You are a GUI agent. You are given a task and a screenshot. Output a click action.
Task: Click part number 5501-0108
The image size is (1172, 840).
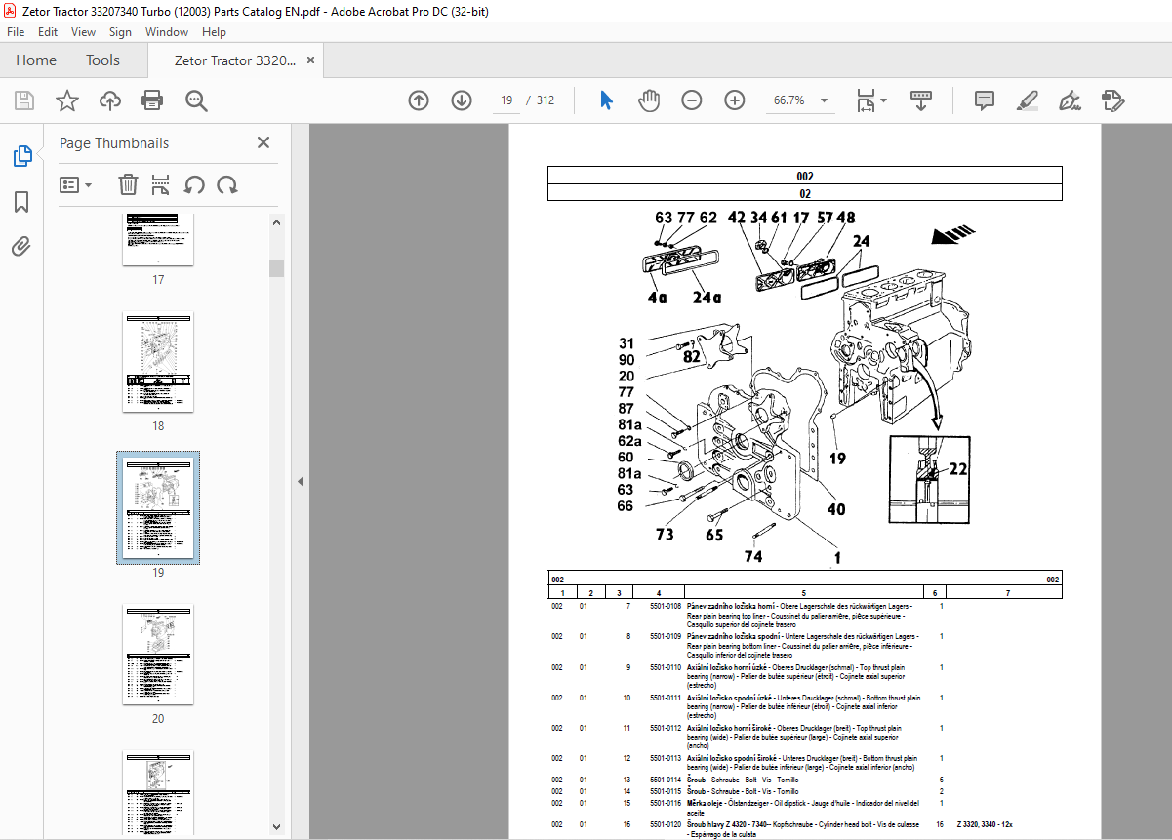[x=664, y=606]
